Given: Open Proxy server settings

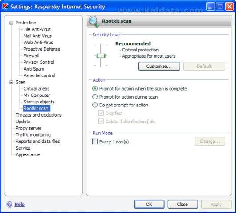Looking at the screenshot, I should pyautogui.click(x=28, y=128).
